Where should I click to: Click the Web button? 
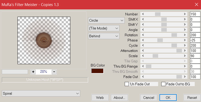tap(100, 98)
